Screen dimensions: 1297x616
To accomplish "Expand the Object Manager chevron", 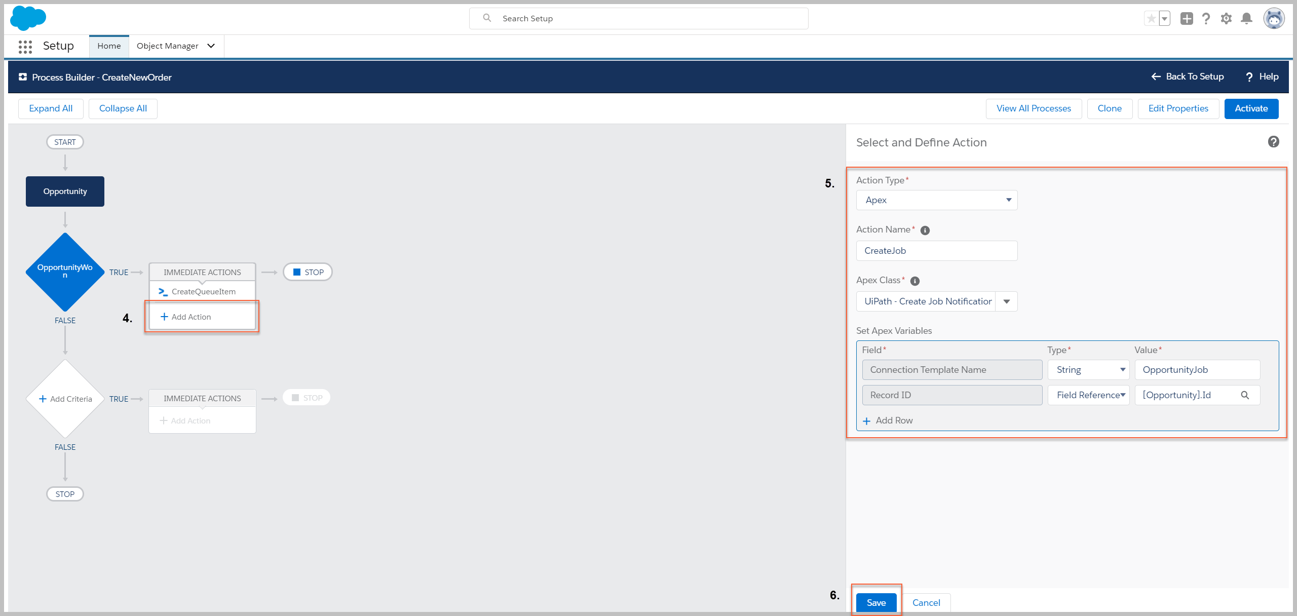I will [211, 46].
